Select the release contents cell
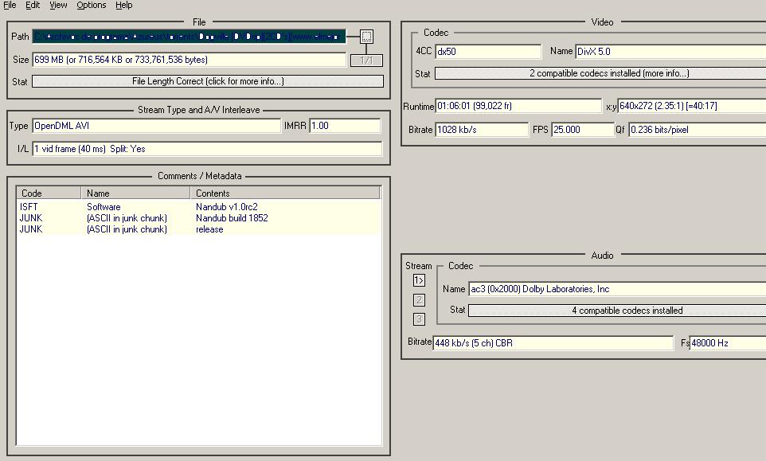766x461 pixels. tap(209, 229)
